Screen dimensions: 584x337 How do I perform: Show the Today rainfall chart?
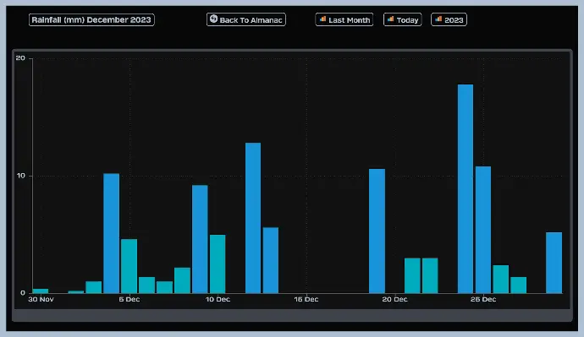[402, 19]
